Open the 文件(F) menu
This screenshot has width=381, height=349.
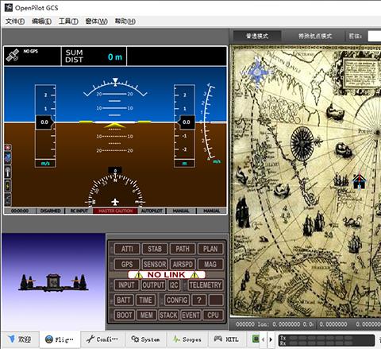coord(15,21)
